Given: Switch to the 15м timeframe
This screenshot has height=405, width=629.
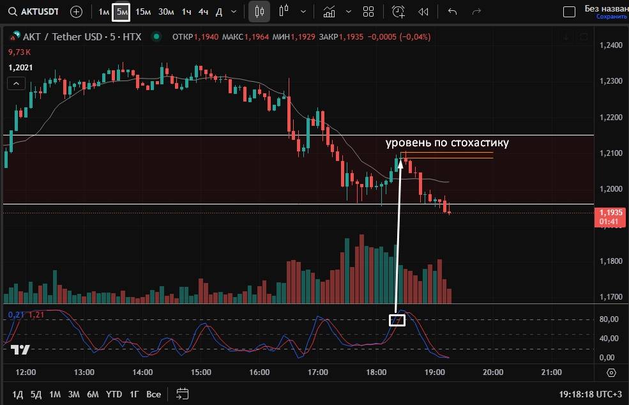Looking at the screenshot, I should [x=143, y=11].
